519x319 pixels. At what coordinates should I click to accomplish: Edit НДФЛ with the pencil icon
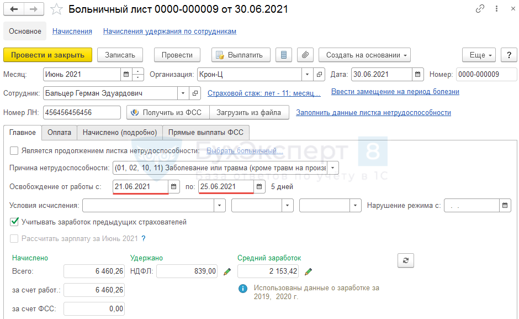pyautogui.click(x=227, y=271)
